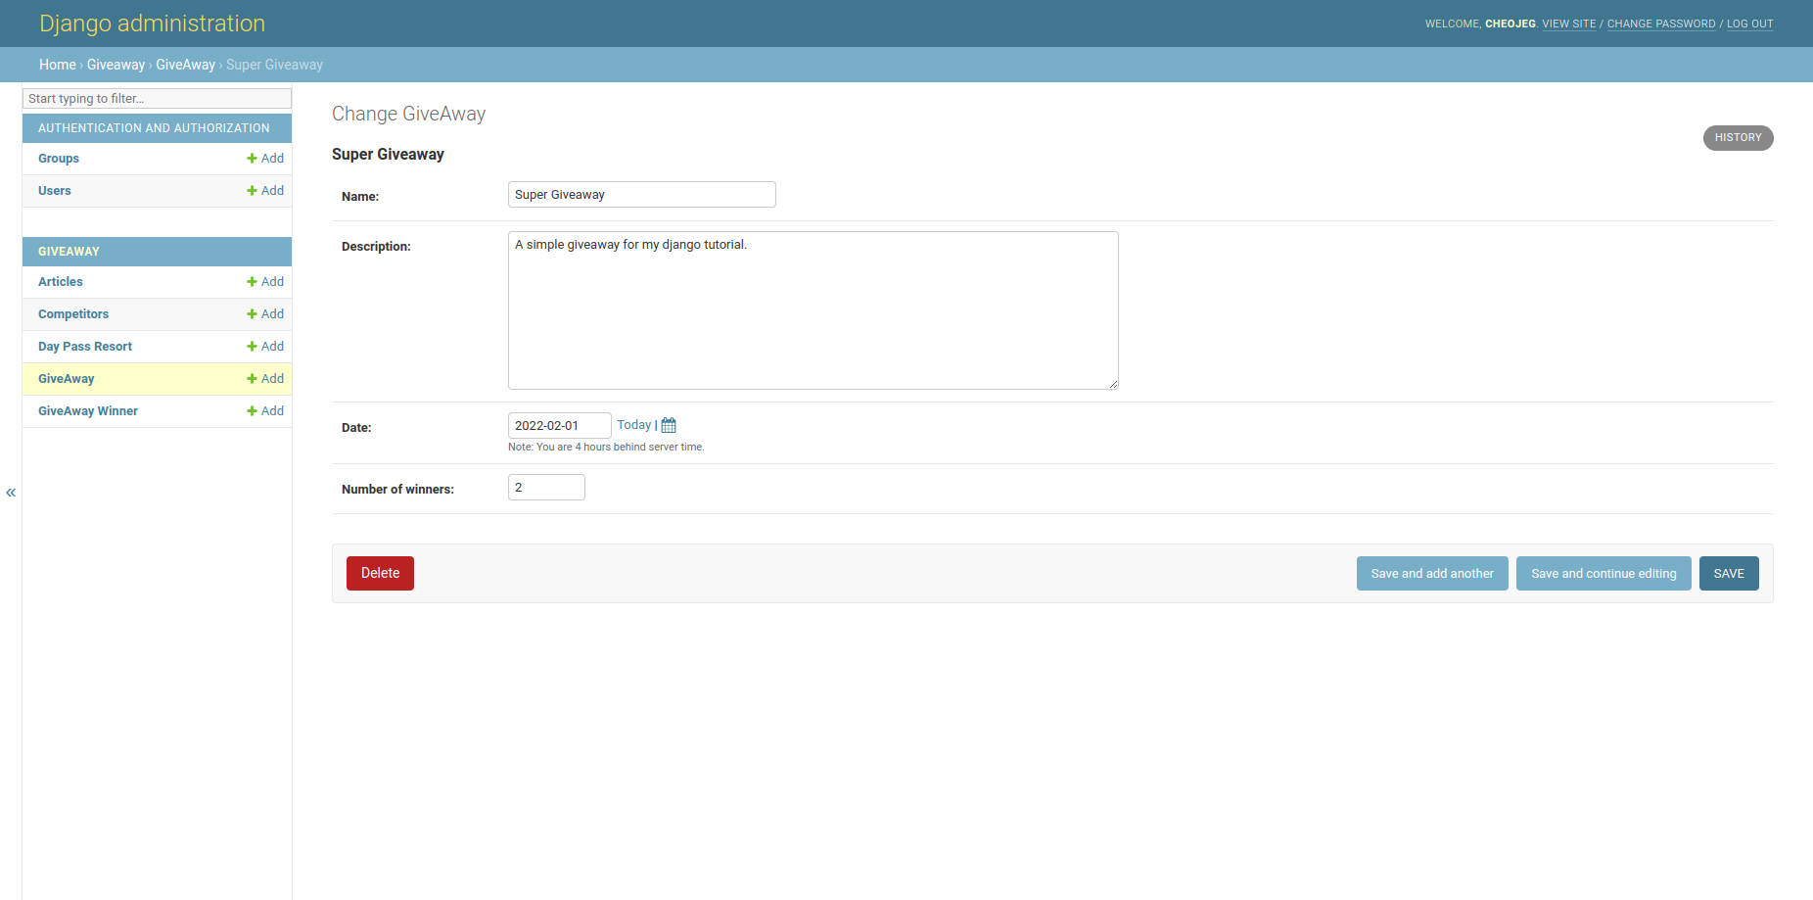Click the plus Add icon for GiveAway Winner
This screenshot has height=900, width=1813.
(x=253, y=411)
